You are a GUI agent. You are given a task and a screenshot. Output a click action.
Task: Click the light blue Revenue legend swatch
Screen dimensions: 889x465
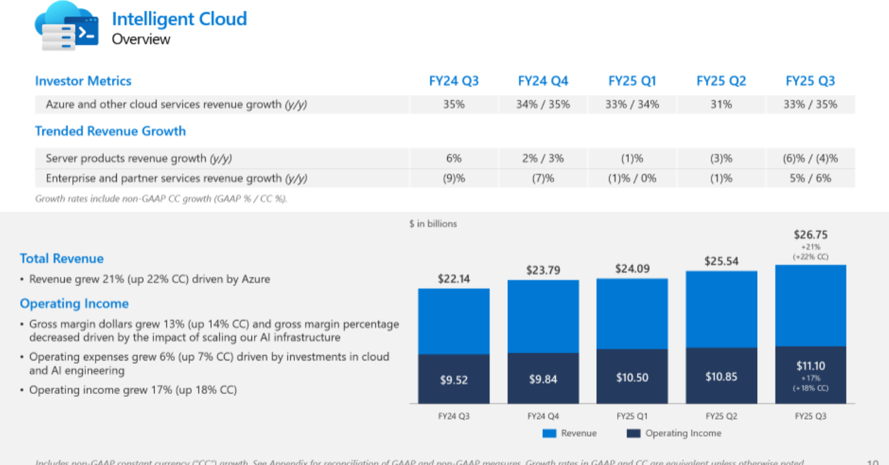(x=550, y=434)
